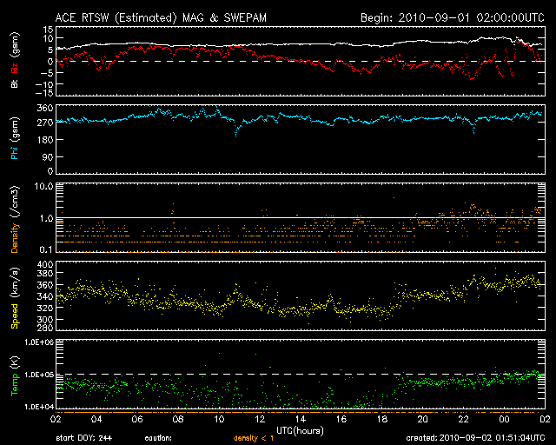Screen dimensions: 556x445
Task: Select the blue Phi (gsm) axis label
Action: [x=12, y=138]
